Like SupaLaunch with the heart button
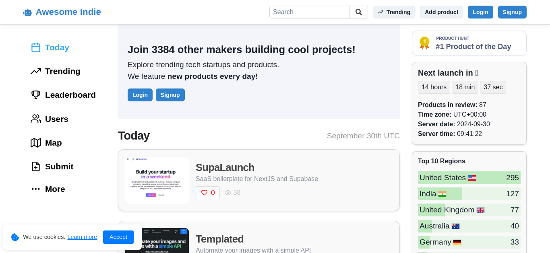This screenshot has height=253, width=550. click(208, 193)
